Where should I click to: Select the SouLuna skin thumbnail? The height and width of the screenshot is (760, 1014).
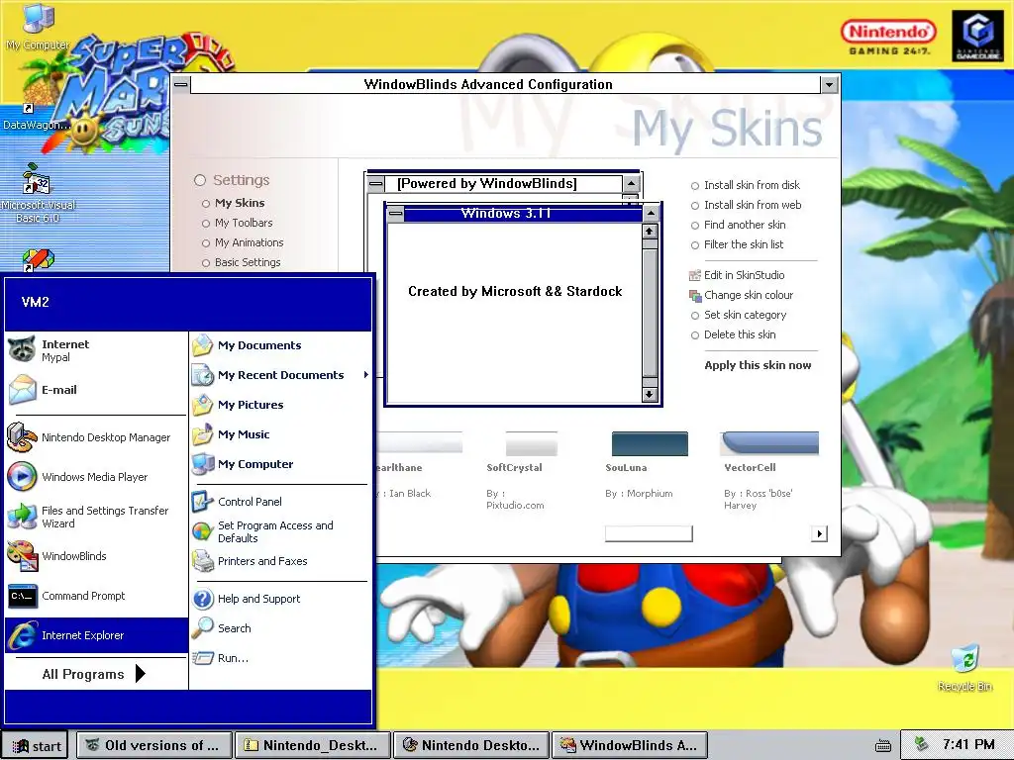[x=650, y=444]
